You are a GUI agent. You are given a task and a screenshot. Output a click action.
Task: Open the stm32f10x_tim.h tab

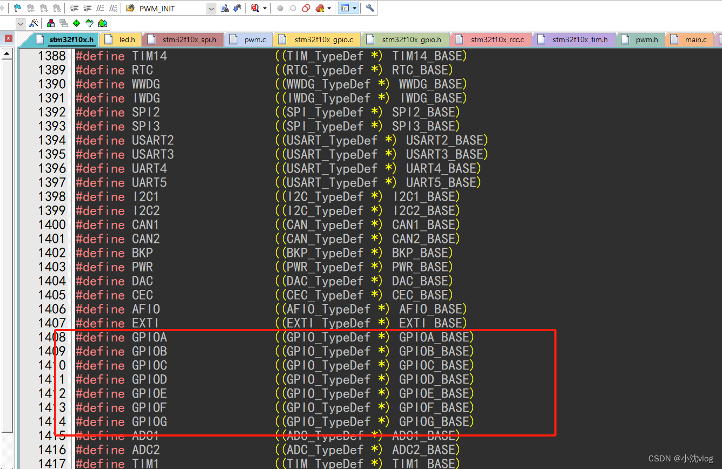(574, 39)
